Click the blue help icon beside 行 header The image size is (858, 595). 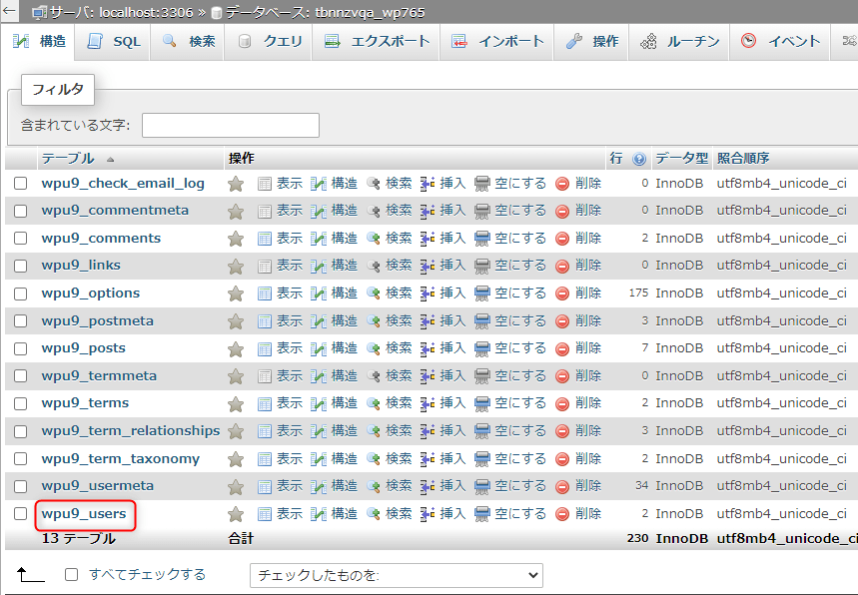[638, 159]
